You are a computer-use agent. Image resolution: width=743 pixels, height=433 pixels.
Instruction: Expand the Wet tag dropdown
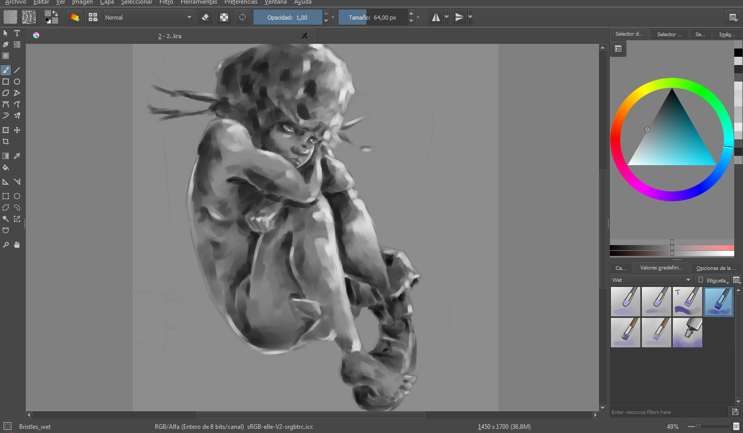click(652, 280)
